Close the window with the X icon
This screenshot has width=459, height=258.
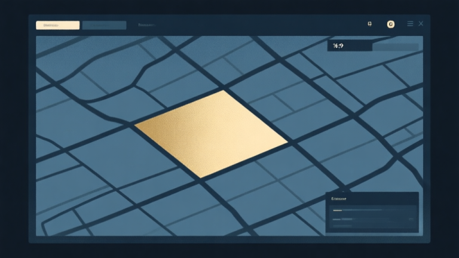421,24
